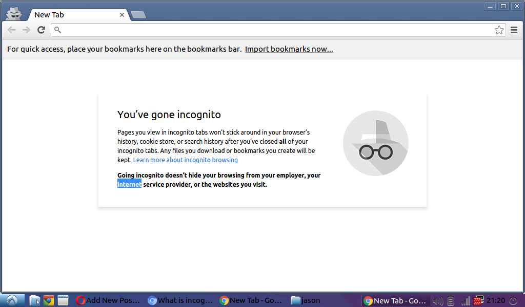Click the power button in the system tray
Viewport: 525px width, 307px height.
513,301
